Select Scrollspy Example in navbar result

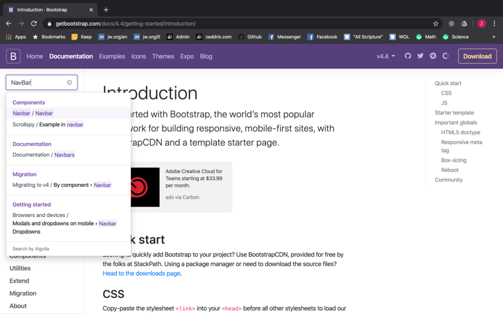coord(68,124)
